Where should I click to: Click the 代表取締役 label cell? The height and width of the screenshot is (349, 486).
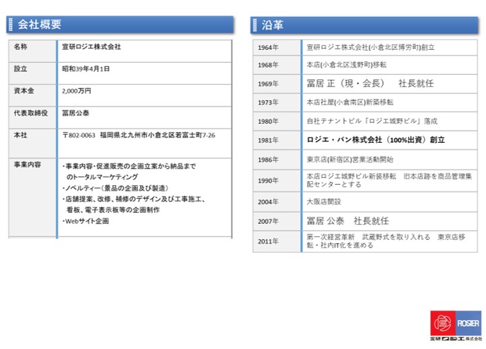point(32,118)
